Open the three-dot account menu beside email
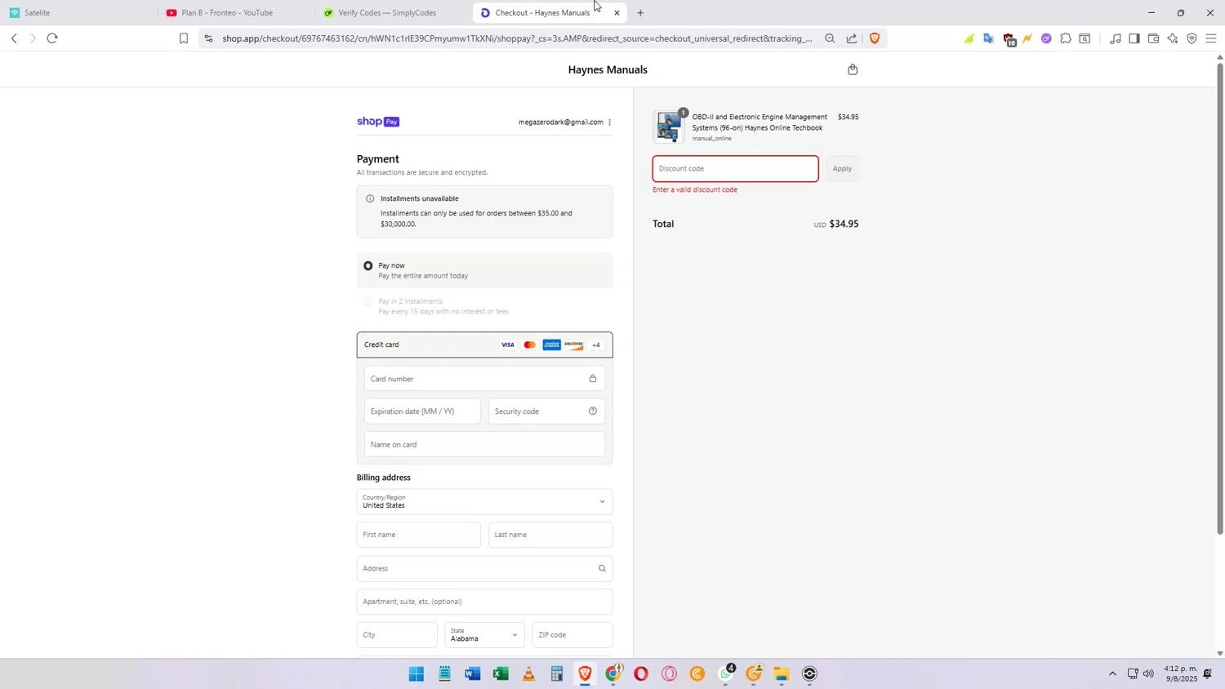 point(609,122)
